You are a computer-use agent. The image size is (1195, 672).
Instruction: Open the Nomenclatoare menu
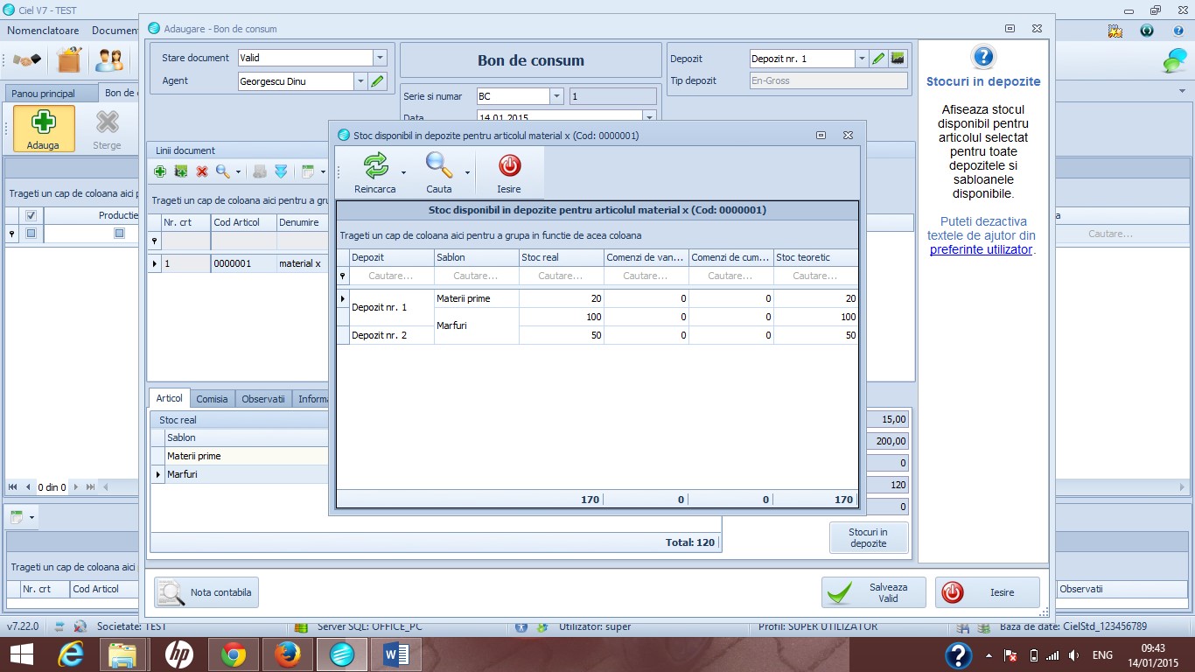pyautogui.click(x=43, y=31)
